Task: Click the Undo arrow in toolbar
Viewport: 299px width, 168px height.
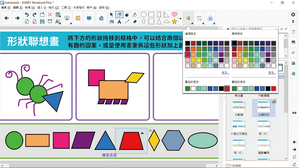Action: tap(27, 14)
